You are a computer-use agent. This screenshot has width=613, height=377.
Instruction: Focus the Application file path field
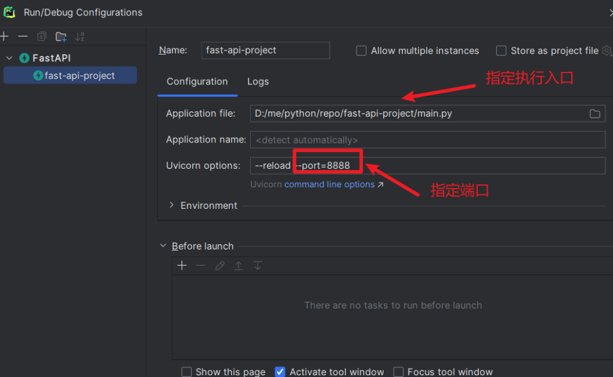427,114
